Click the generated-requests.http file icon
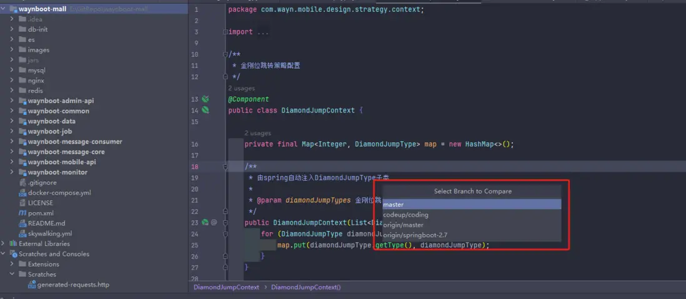The width and height of the screenshot is (686, 299). coord(32,285)
